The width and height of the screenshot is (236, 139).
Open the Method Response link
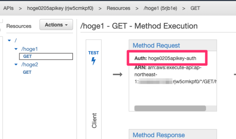159,135
